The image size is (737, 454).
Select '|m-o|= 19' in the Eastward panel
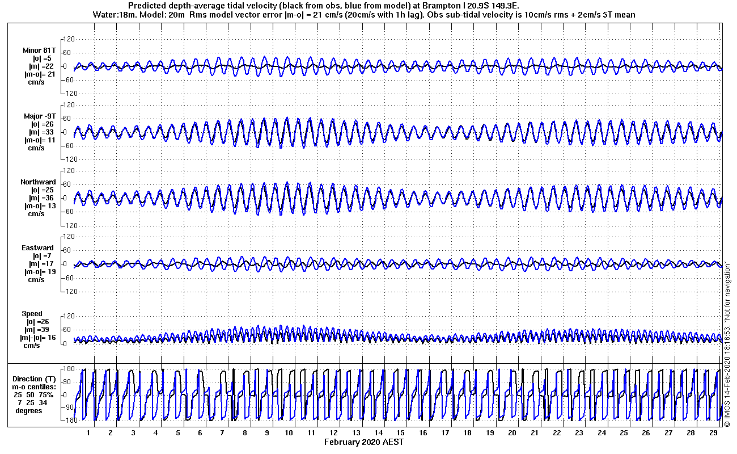(40, 271)
